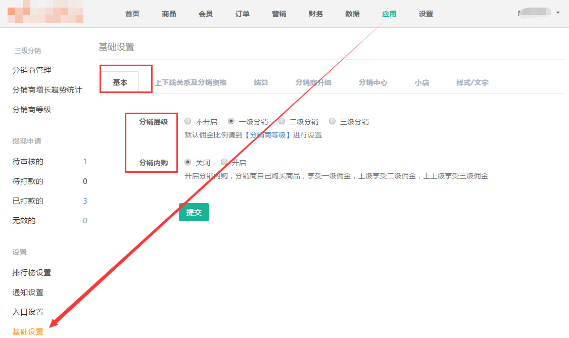Expand the user account dropdown arrow
The image size is (569, 338).
(x=558, y=12)
